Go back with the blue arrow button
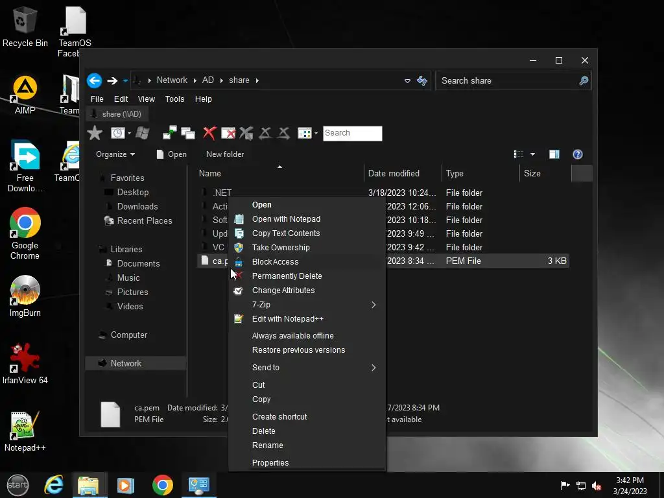The width and height of the screenshot is (664, 498). click(95, 80)
